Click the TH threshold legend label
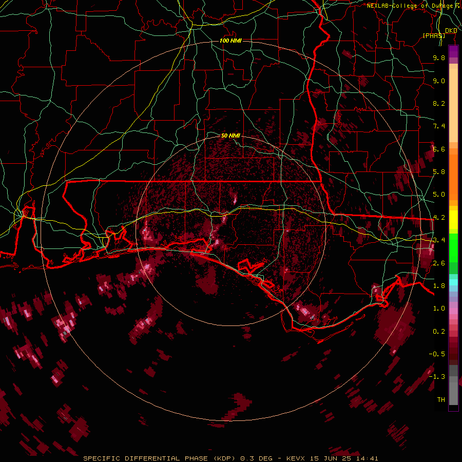This screenshot has width=462, height=462. pyautogui.click(x=441, y=400)
